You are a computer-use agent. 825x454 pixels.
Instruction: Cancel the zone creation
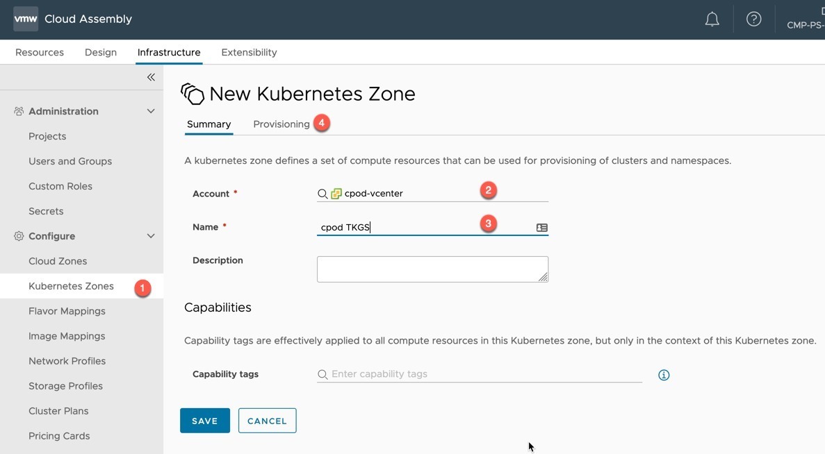pos(268,421)
